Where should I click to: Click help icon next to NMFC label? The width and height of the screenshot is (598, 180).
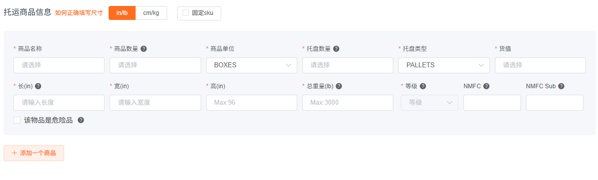coord(486,86)
